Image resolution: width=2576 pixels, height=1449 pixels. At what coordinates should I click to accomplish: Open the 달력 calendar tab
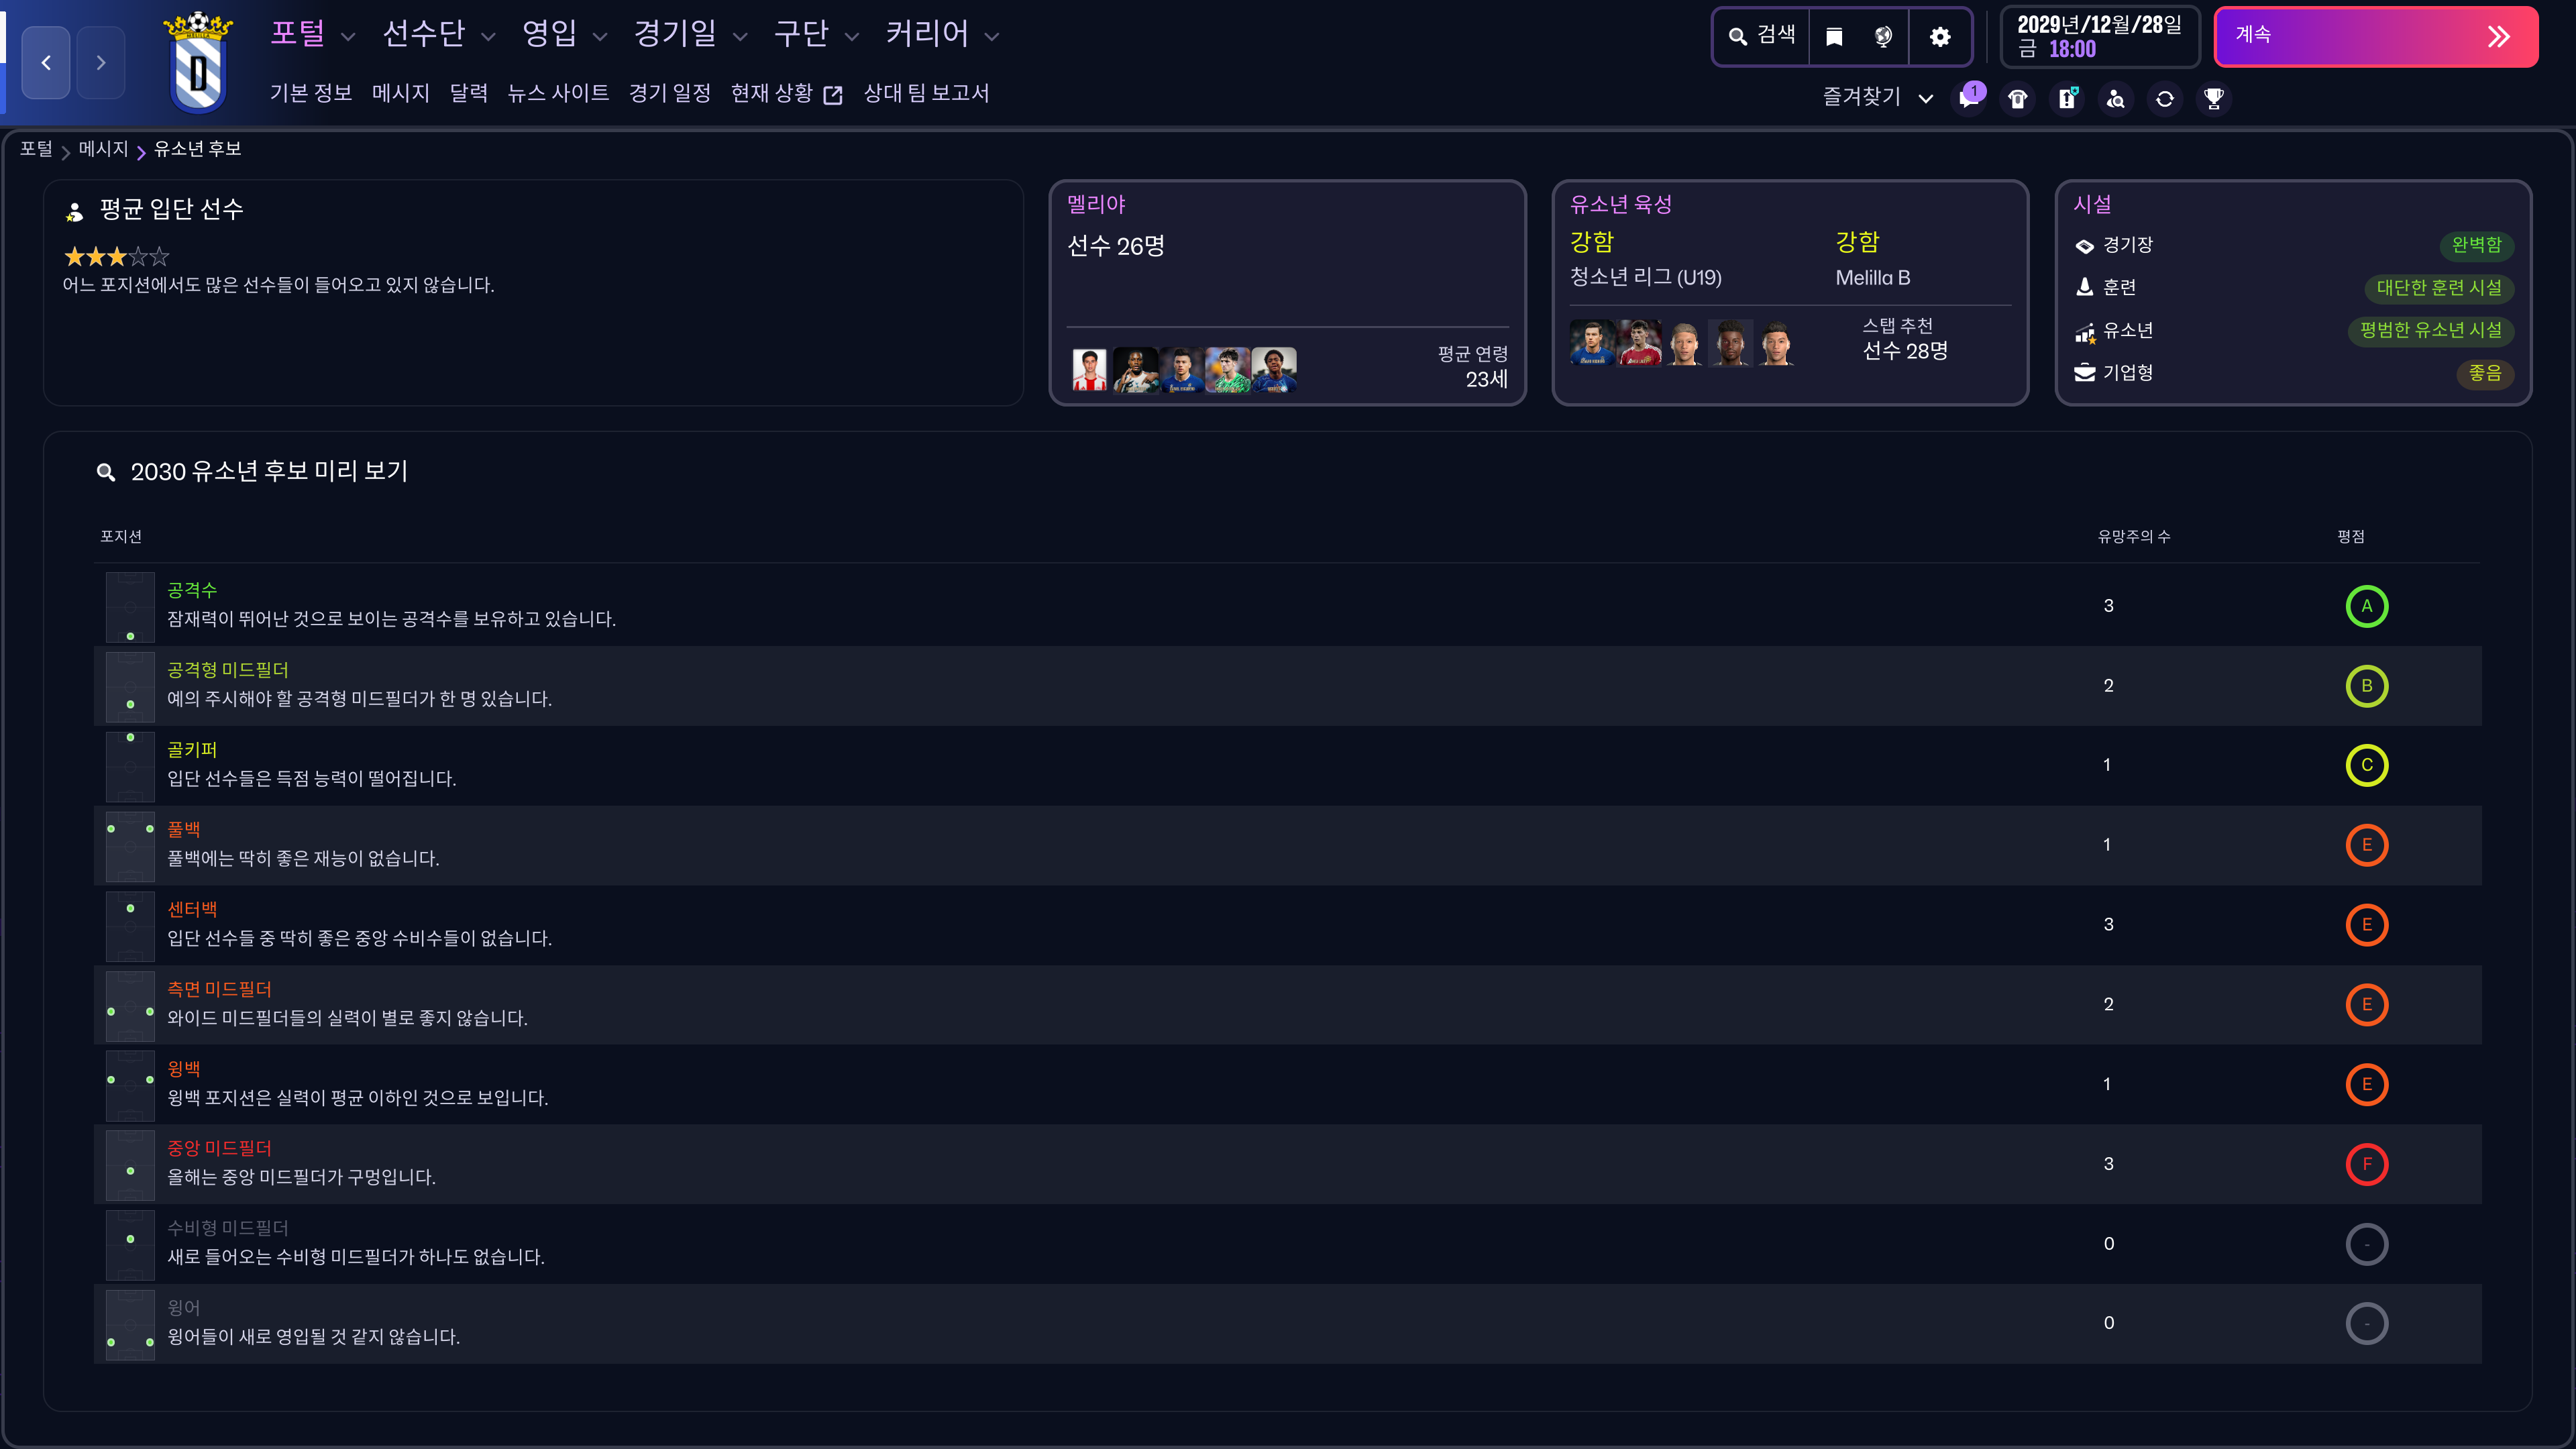[468, 93]
